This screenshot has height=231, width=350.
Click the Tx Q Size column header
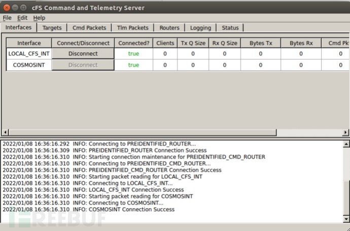[193, 43]
